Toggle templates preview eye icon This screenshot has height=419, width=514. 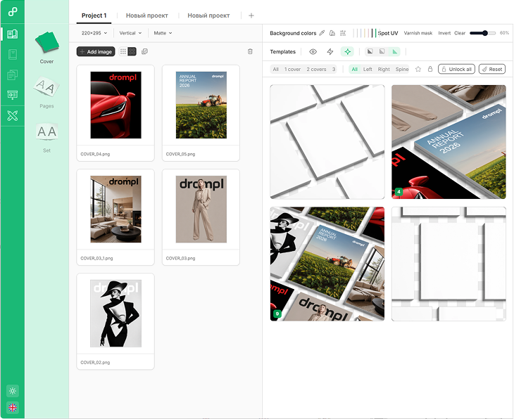(x=313, y=52)
